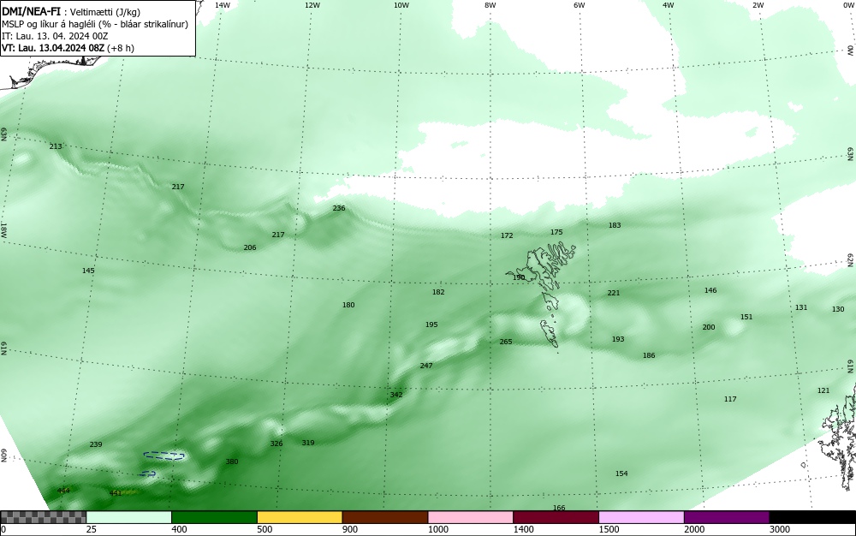The width and height of the screenshot is (856, 536).
Task: Click the map value '342'
Action: click(x=396, y=395)
